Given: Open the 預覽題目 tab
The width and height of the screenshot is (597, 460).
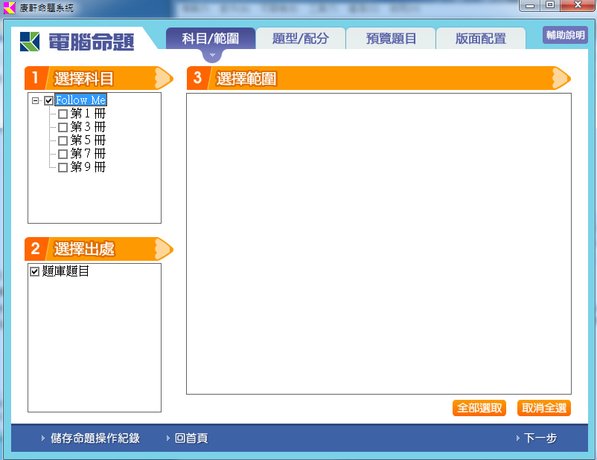Looking at the screenshot, I should tap(391, 39).
